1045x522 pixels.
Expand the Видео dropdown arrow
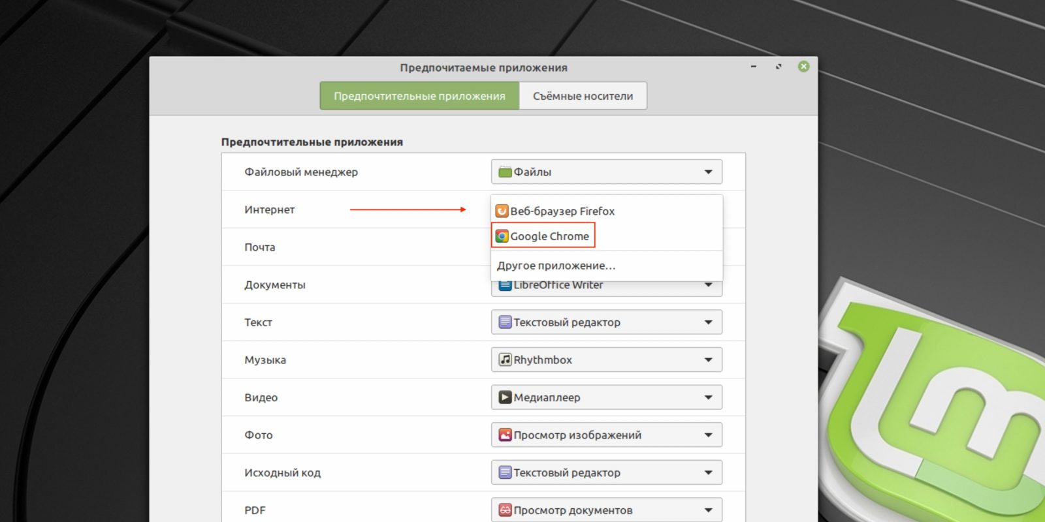[708, 397]
